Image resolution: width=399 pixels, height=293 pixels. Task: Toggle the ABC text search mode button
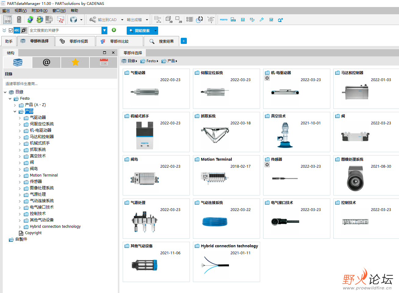click(17, 30)
